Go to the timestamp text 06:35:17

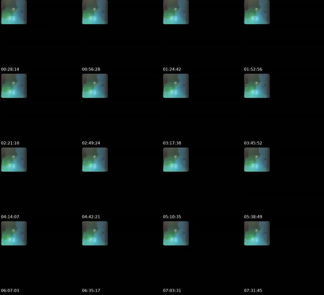point(91,290)
